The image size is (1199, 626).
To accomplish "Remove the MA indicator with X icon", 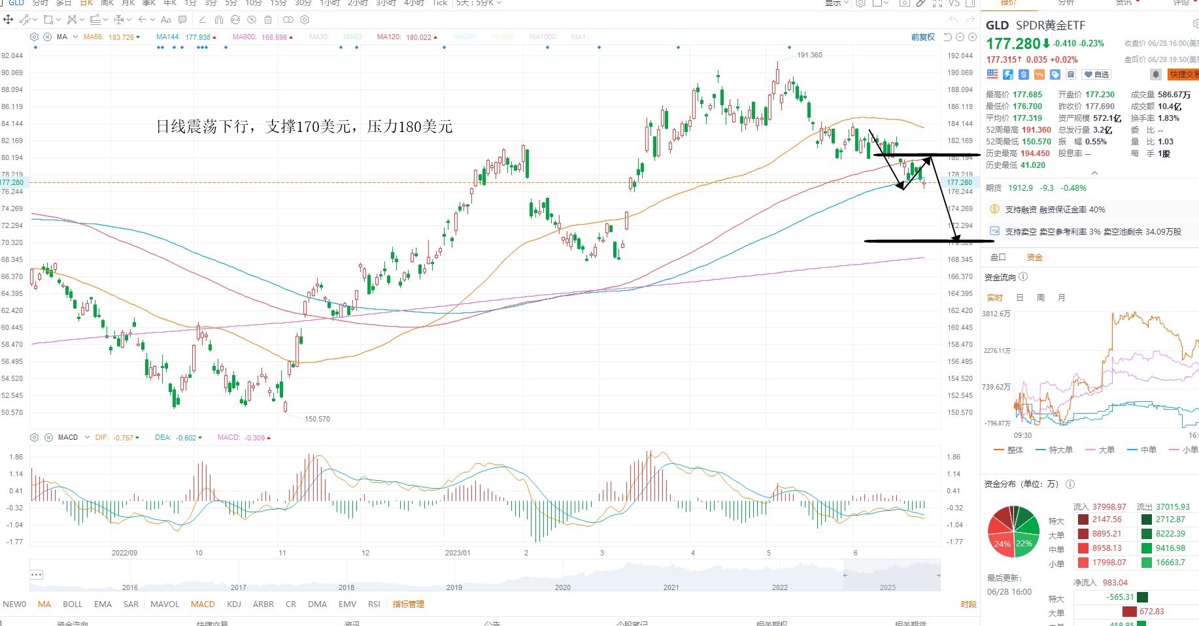I will (x=47, y=37).
